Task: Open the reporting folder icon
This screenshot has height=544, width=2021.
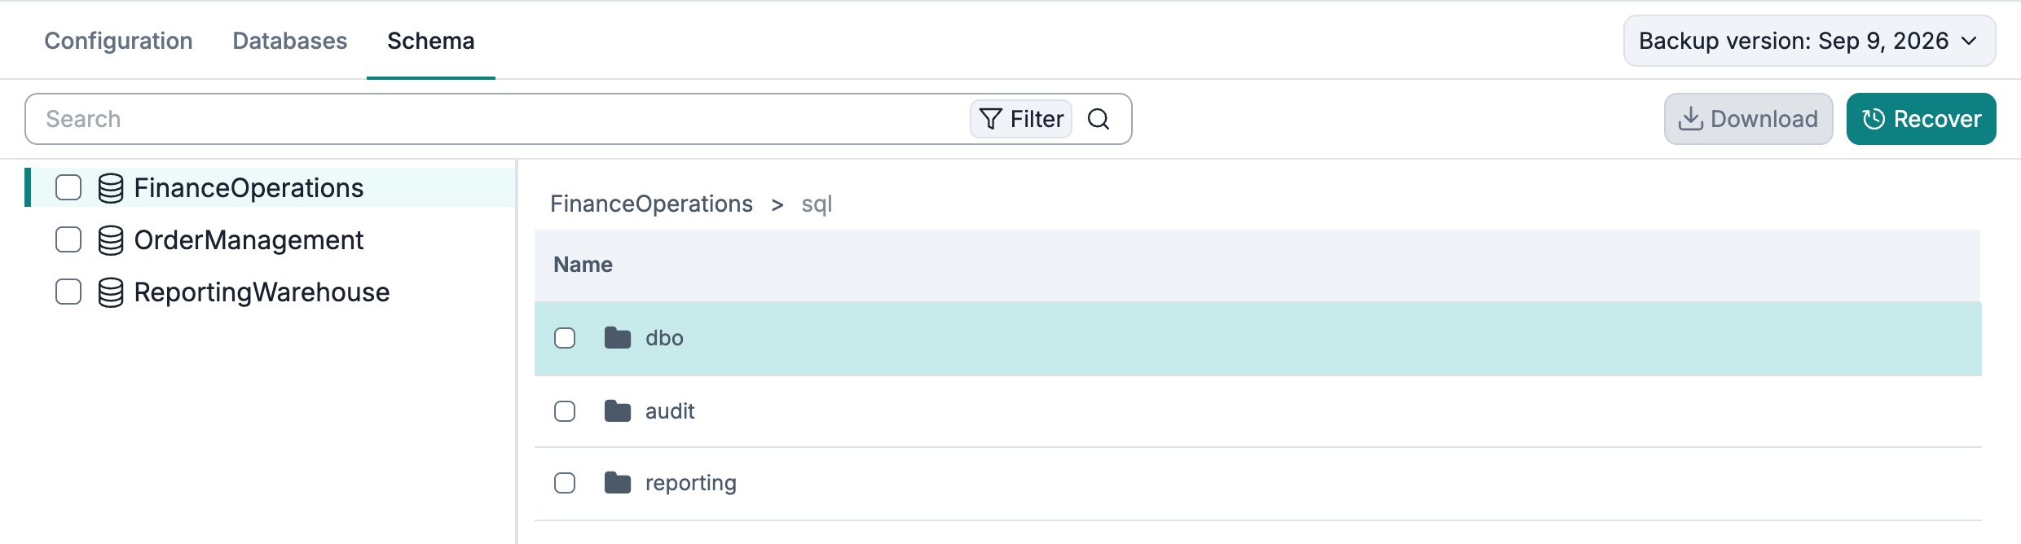Action: pyautogui.click(x=618, y=483)
